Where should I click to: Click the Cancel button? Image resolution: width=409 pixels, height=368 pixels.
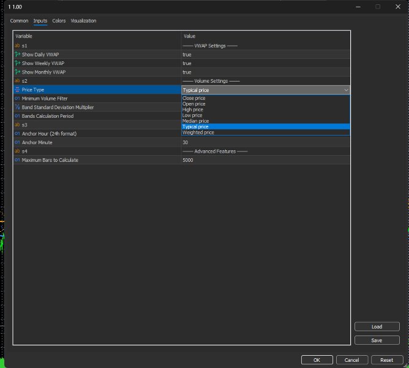point(352,360)
